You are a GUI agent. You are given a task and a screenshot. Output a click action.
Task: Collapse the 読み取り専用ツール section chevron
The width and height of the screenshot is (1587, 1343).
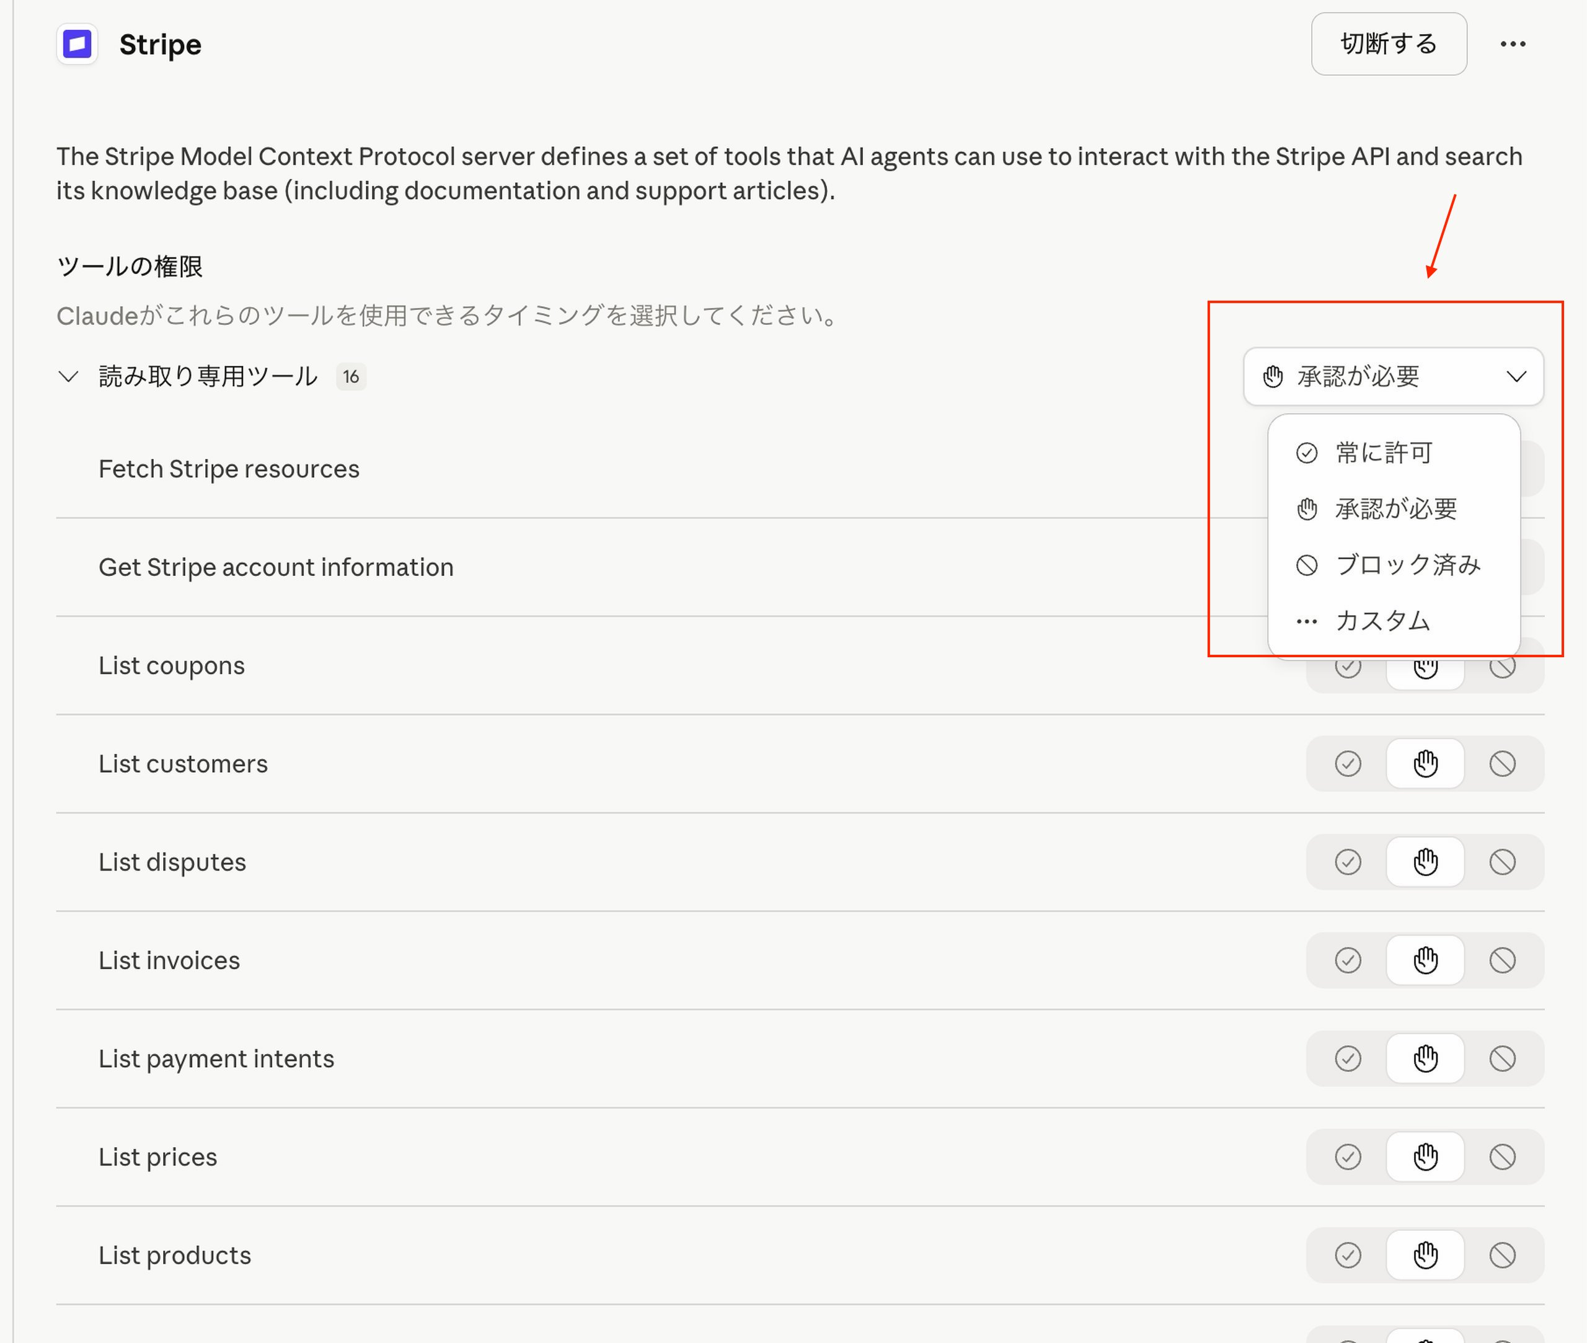click(69, 376)
